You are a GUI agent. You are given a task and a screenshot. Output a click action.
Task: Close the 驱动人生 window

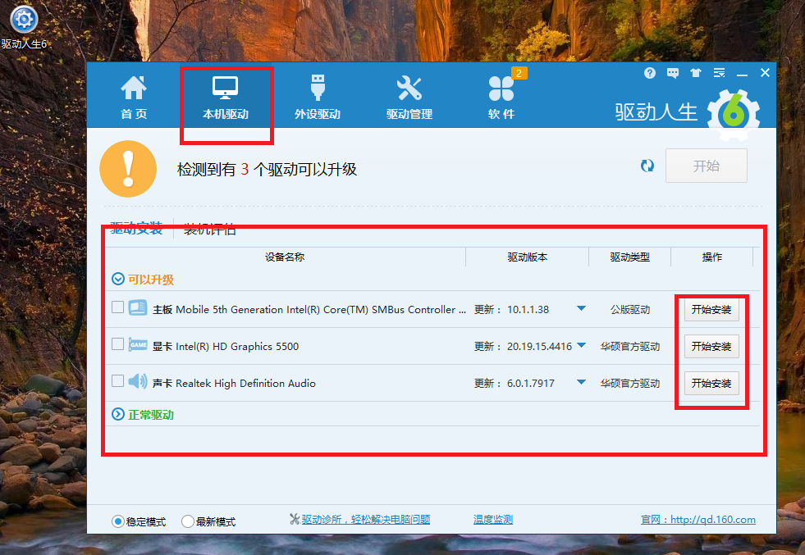[x=765, y=73]
